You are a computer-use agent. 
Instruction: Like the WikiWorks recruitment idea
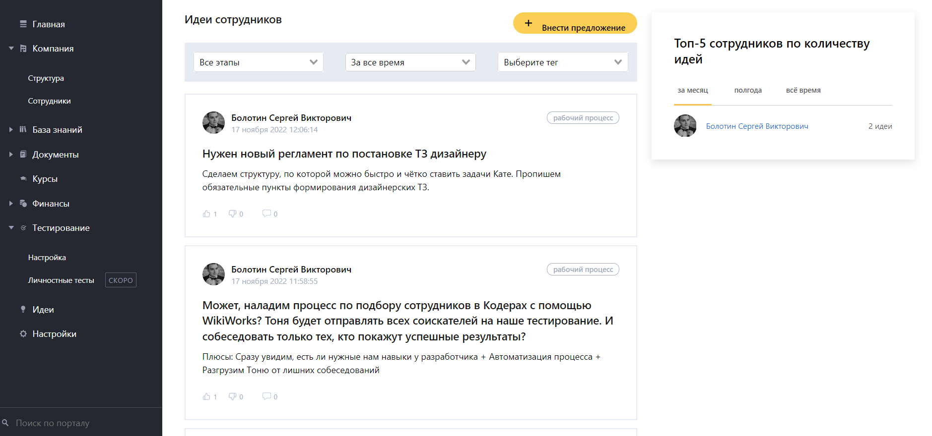[206, 396]
